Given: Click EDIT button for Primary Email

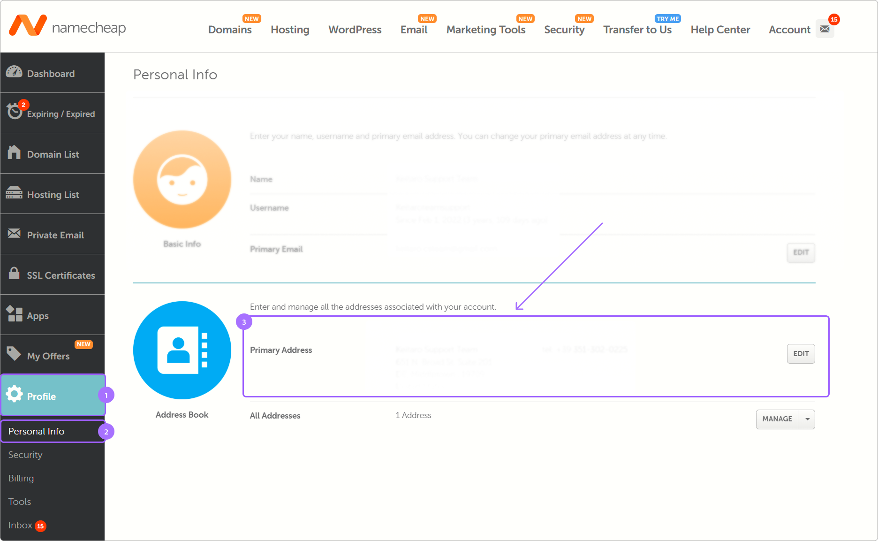Looking at the screenshot, I should (x=801, y=252).
